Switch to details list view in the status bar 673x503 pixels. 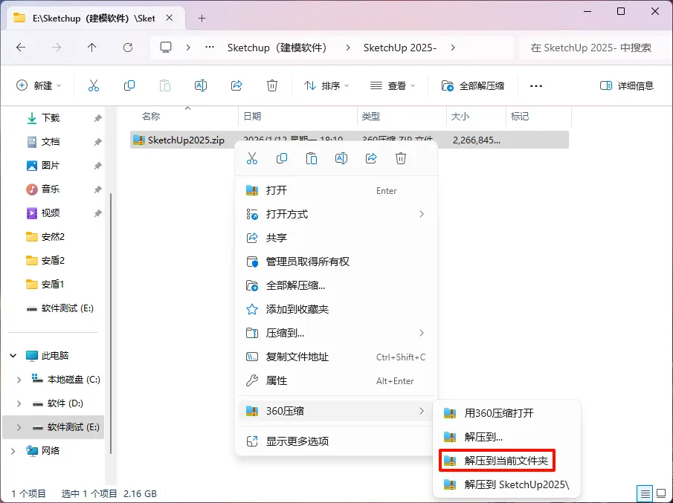[x=645, y=493]
